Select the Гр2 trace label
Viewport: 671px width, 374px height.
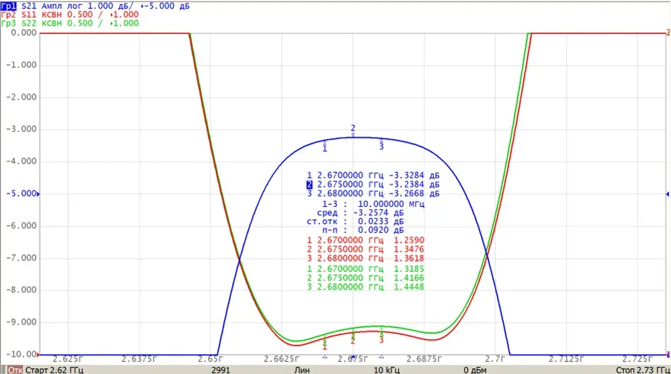(8, 15)
